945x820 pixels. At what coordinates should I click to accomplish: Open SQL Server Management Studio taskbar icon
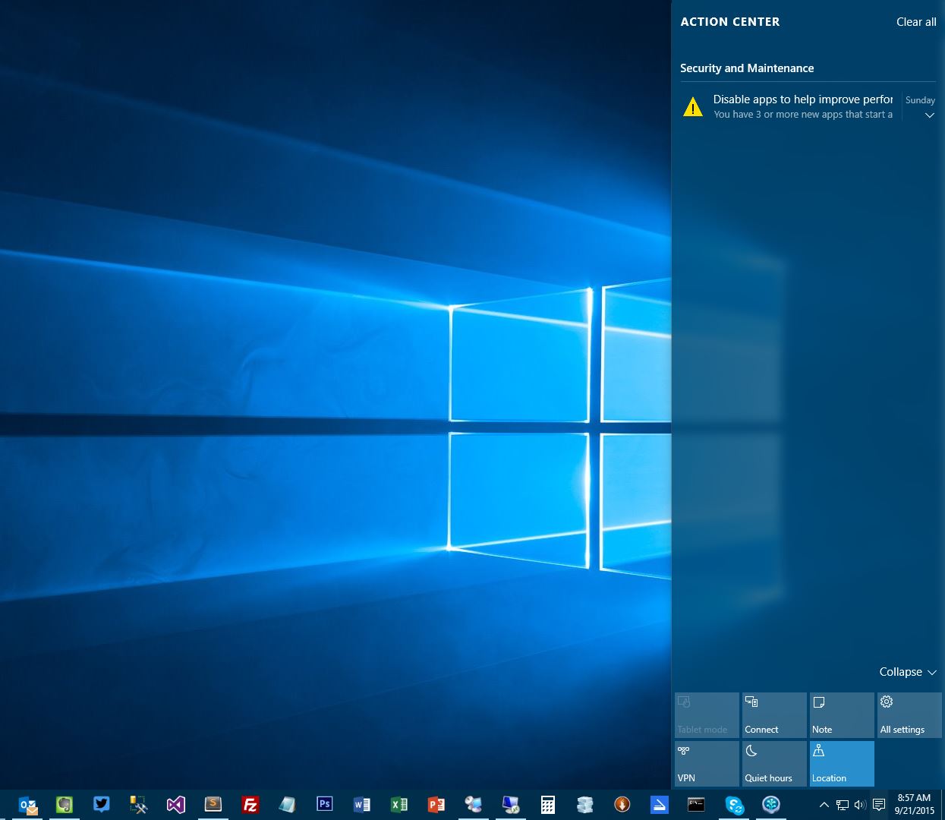coord(139,805)
